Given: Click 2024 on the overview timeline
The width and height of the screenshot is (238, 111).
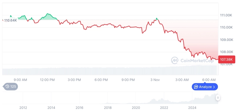Looking at the screenshot, I should point(192,107).
